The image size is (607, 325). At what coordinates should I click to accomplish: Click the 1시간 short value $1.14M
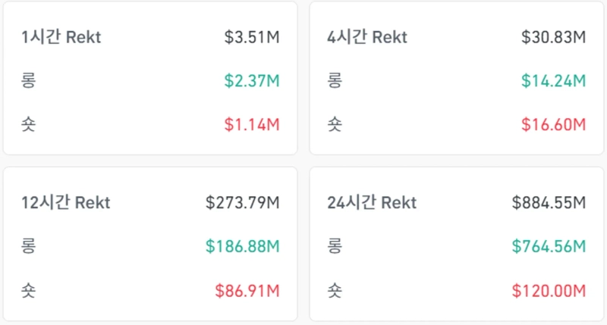[252, 124]
